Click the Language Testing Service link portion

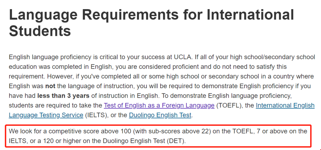pos(46,115)
